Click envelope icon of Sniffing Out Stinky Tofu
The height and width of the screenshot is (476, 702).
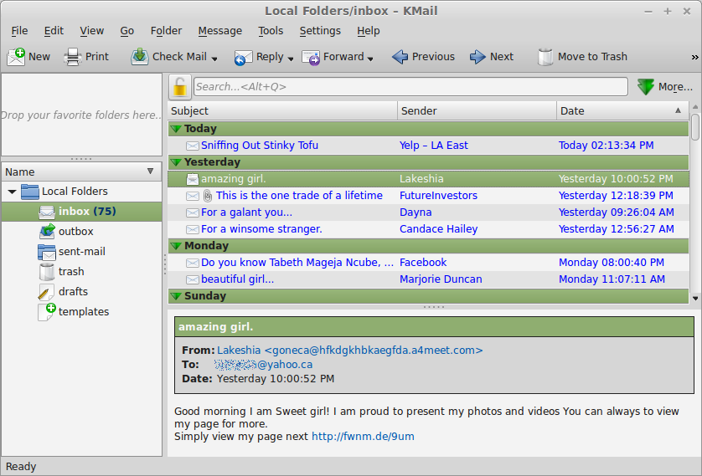click(193, 146)
